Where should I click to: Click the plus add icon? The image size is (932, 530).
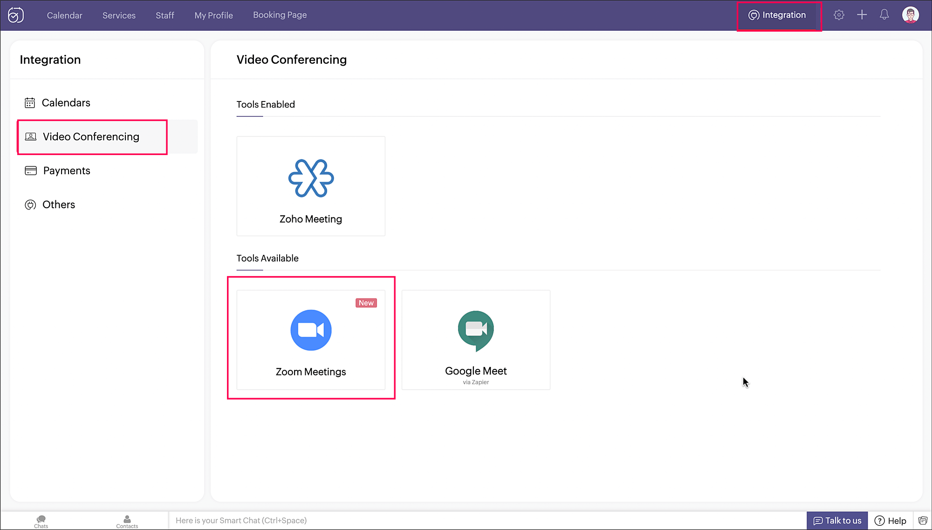tap(862, 15)
